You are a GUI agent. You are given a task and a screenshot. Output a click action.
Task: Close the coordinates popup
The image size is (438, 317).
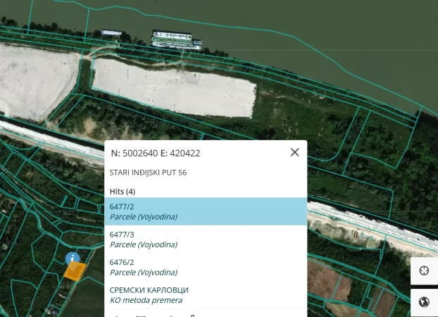[294, 152]
